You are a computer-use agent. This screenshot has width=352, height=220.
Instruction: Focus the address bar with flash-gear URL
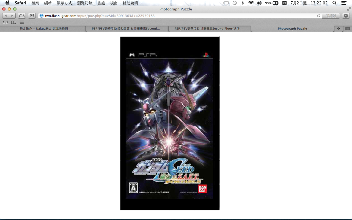(x=180, y=16)
